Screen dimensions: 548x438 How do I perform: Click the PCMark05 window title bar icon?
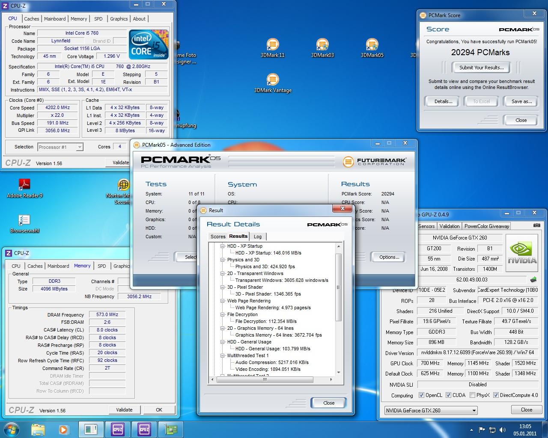click(137, 145)
